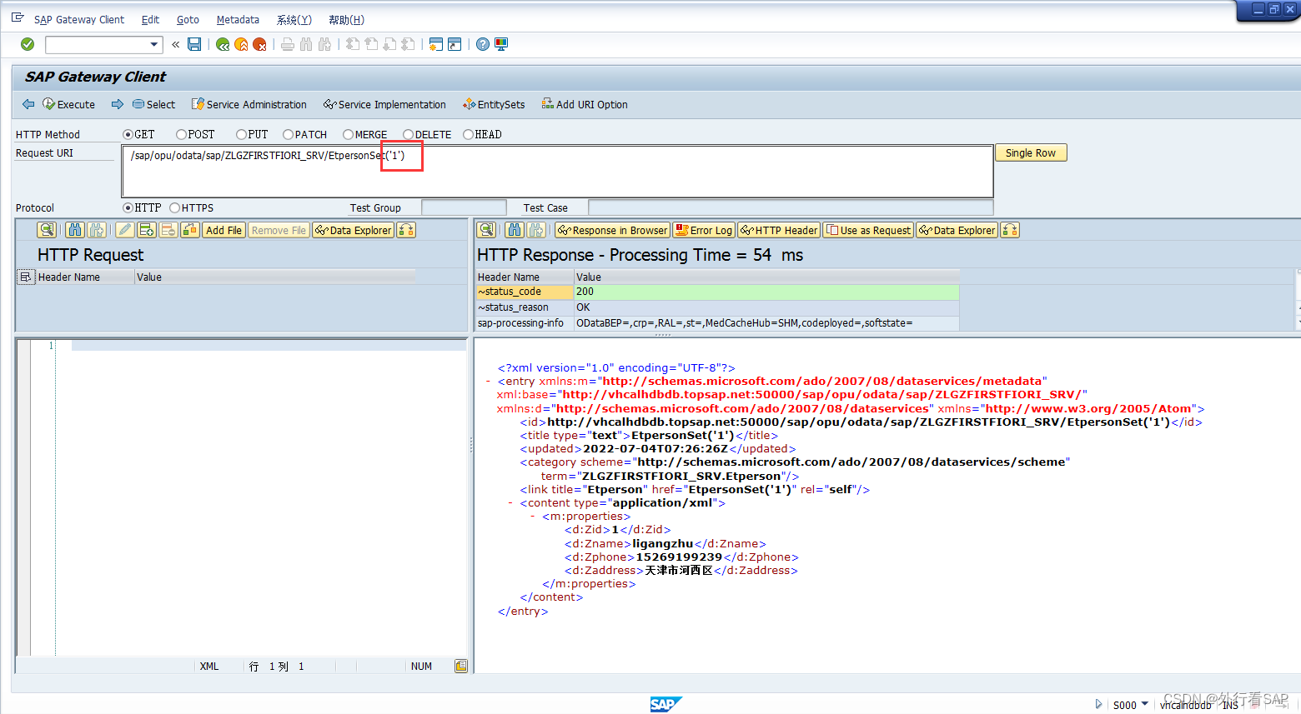Screen dimensions: 1301x714
Task: Collapse the content XML node
Action: click(x=510, y=503)
